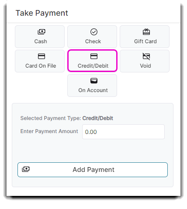Select the Check payment option
Viewport: 187px width, 209px height.
92,37
